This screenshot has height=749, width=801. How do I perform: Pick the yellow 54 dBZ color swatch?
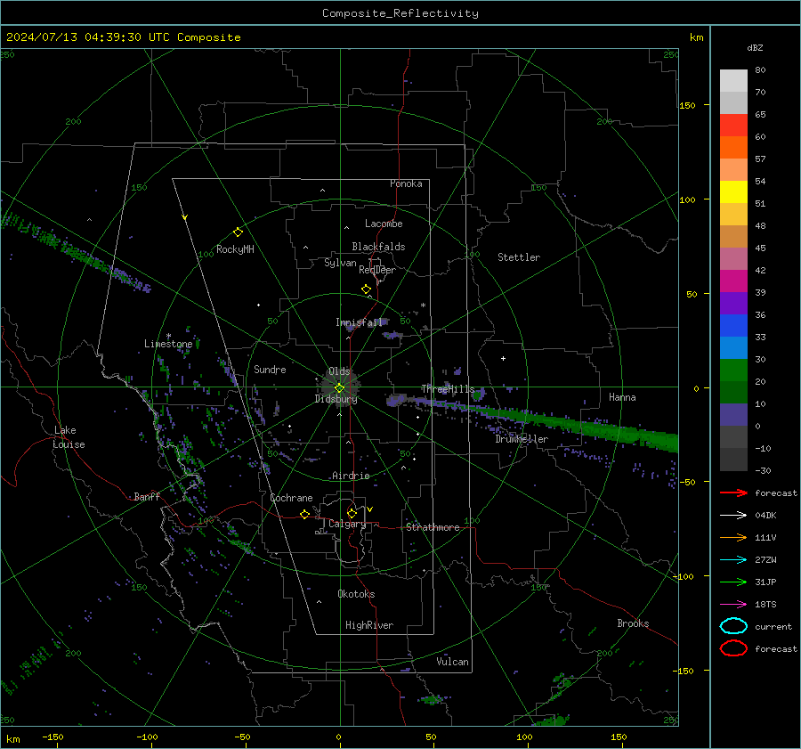point(733,192)
